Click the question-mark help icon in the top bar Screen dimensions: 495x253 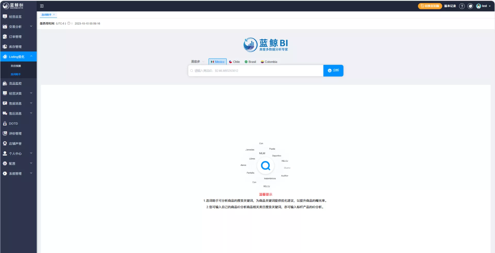[x=462, y=6]
